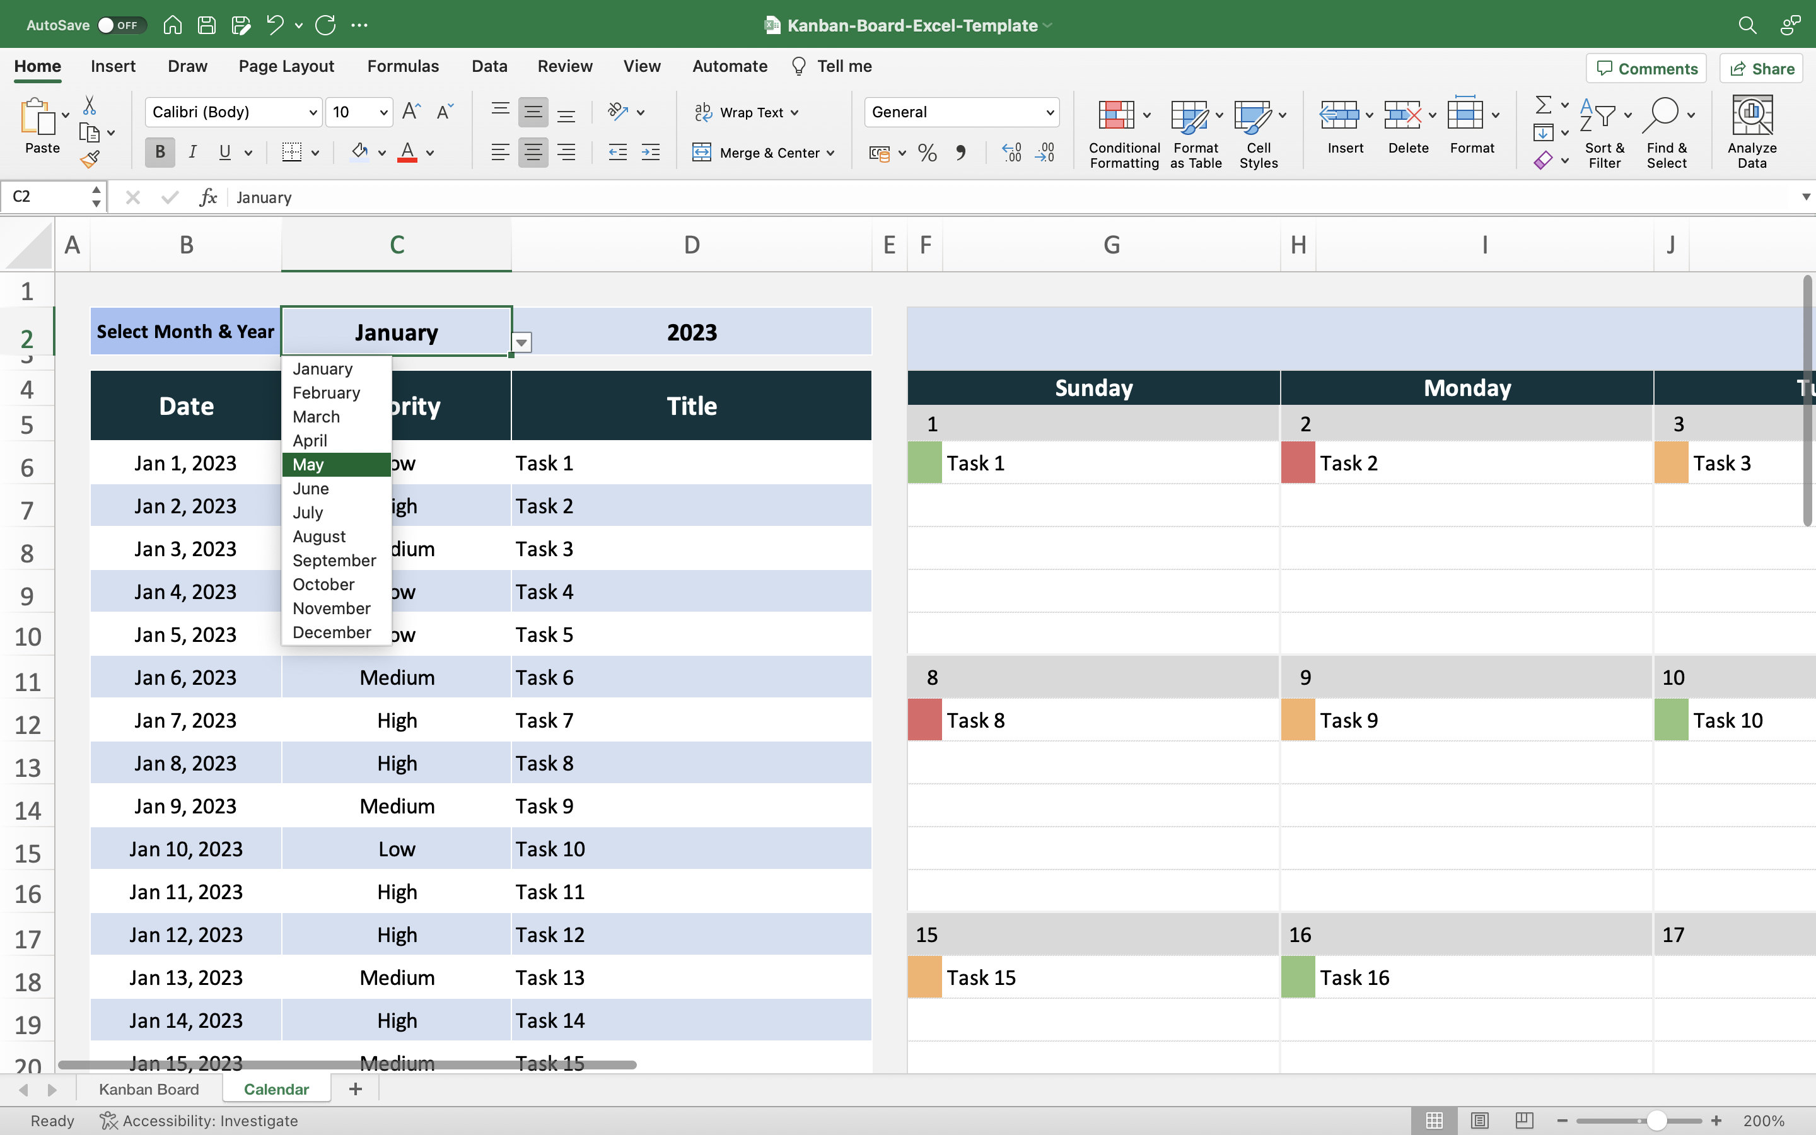Click the fill color bucket icon
This screenshot has height=1135, width=1816.
coord(359,153)
